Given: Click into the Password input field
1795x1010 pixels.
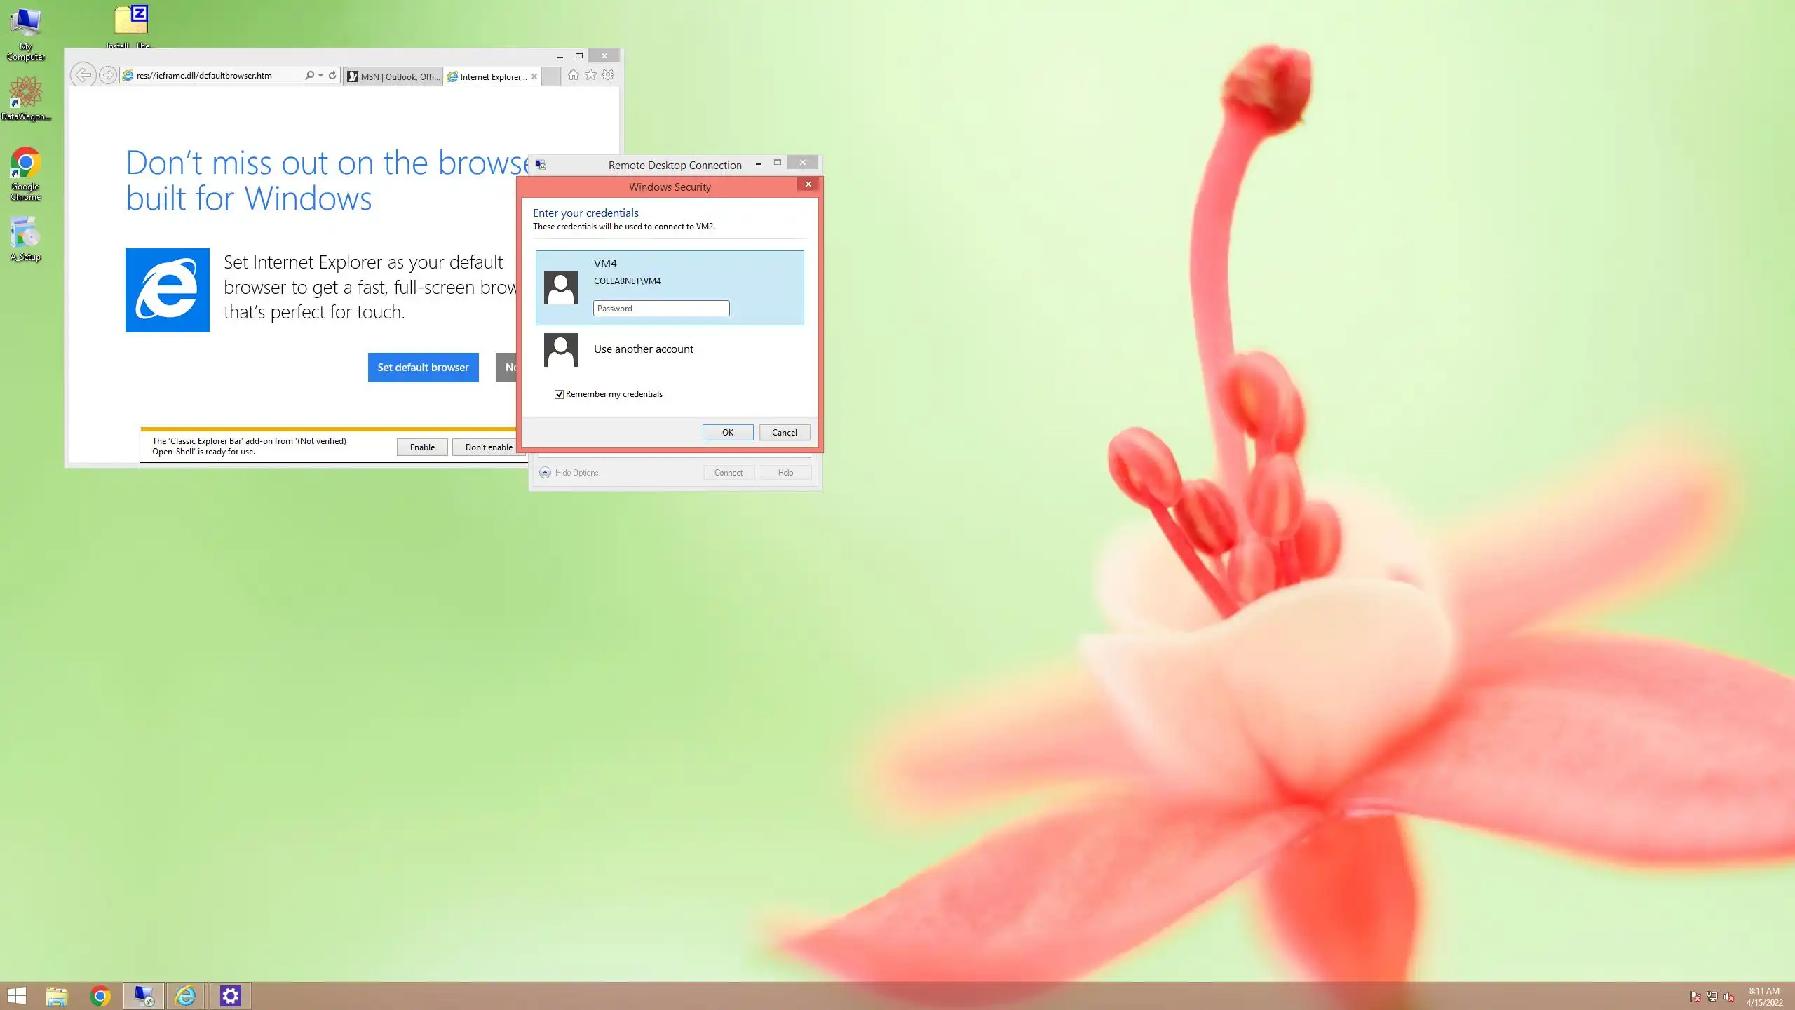Looking at the screenshot, I should pos(661,309).
